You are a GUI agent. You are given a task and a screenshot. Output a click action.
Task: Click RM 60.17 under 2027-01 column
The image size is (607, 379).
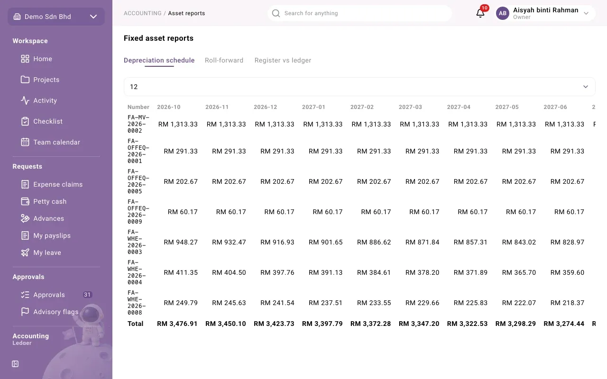(x=328, y=212)
